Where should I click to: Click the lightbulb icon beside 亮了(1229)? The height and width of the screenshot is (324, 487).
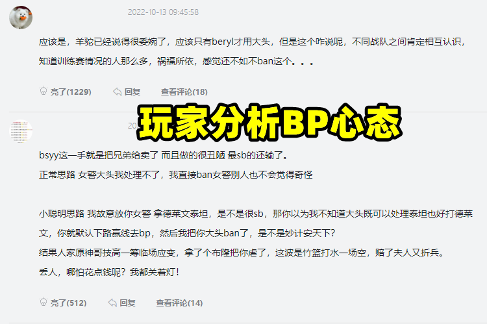pyautogui.click(x=44, y=91)
